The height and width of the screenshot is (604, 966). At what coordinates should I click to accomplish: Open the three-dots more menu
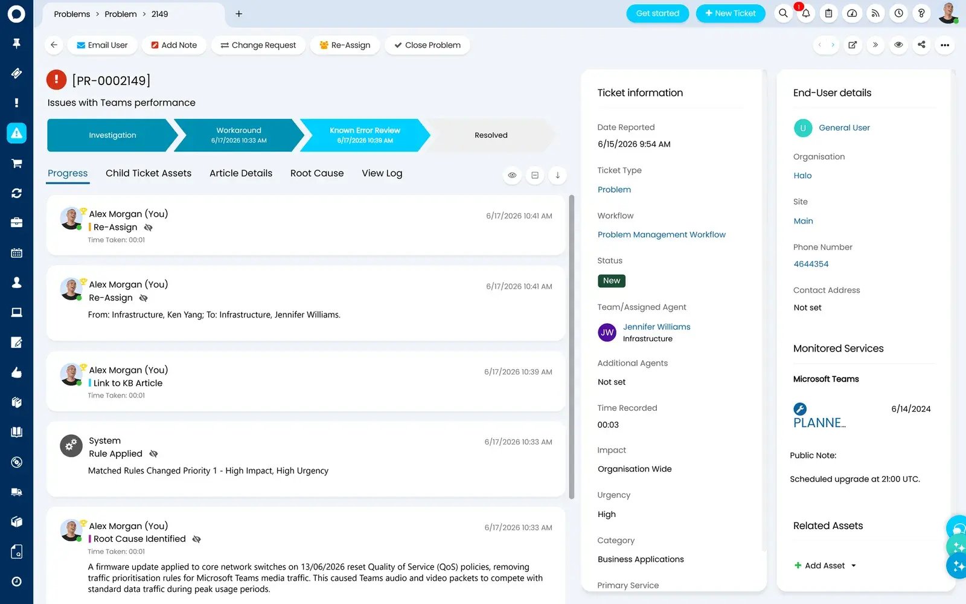point(945,45)
